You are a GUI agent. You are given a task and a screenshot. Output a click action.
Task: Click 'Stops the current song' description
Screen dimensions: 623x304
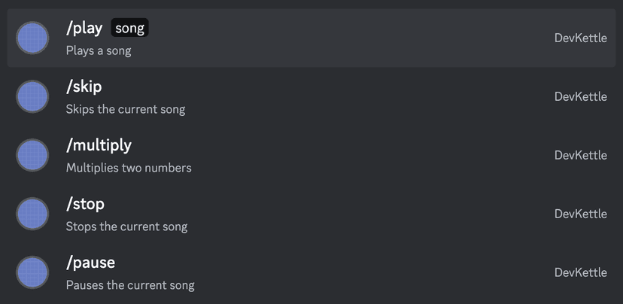click(x=126, y=226)
